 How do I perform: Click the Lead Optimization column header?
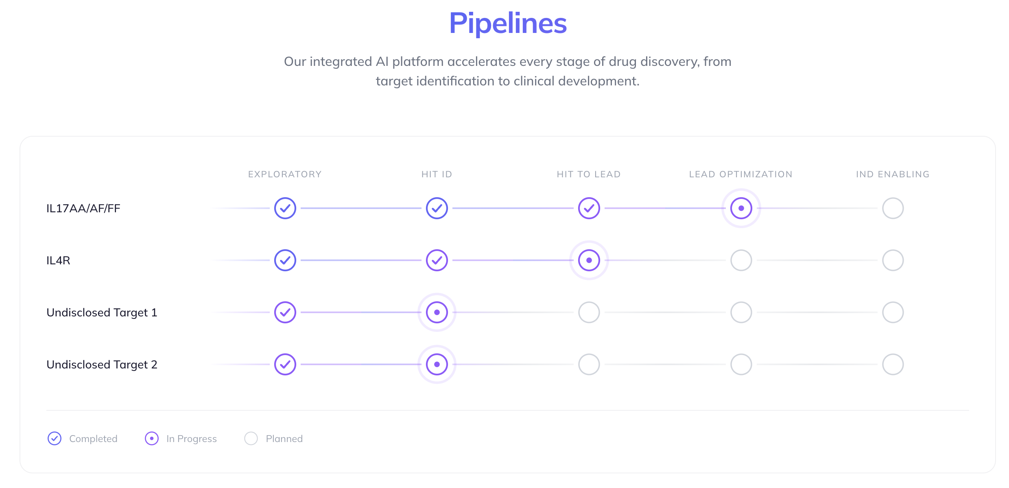pos(741,174)
